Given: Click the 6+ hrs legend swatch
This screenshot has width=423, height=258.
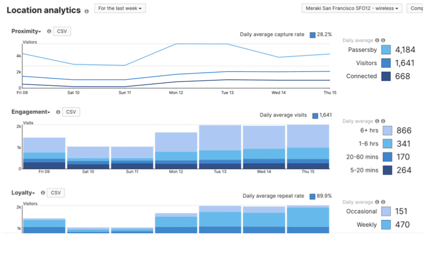Looking at the screenshot, I should tap(387, 131).
